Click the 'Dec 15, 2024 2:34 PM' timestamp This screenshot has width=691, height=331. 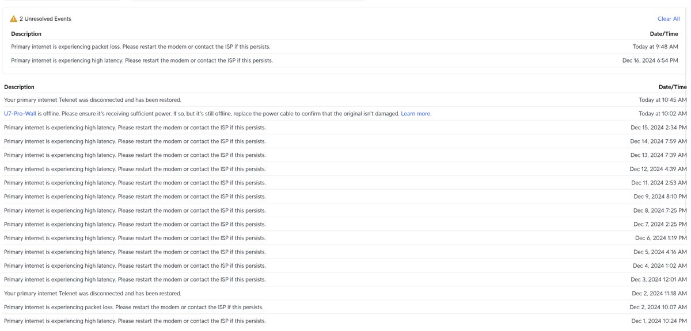click(659, 128)
